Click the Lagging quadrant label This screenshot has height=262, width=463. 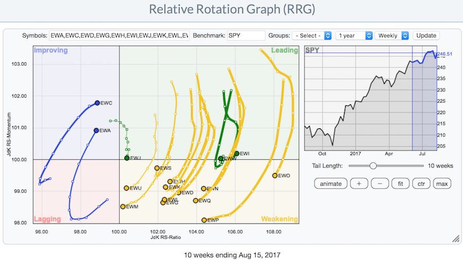tap(47, 219)
